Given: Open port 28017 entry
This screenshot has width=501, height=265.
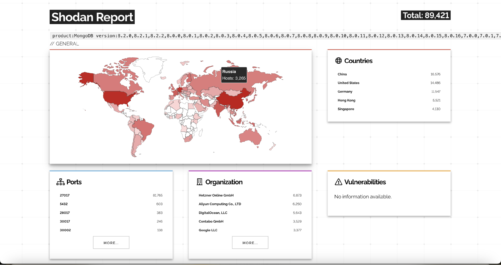Looking at the screenshot, I should pos(65,213).
